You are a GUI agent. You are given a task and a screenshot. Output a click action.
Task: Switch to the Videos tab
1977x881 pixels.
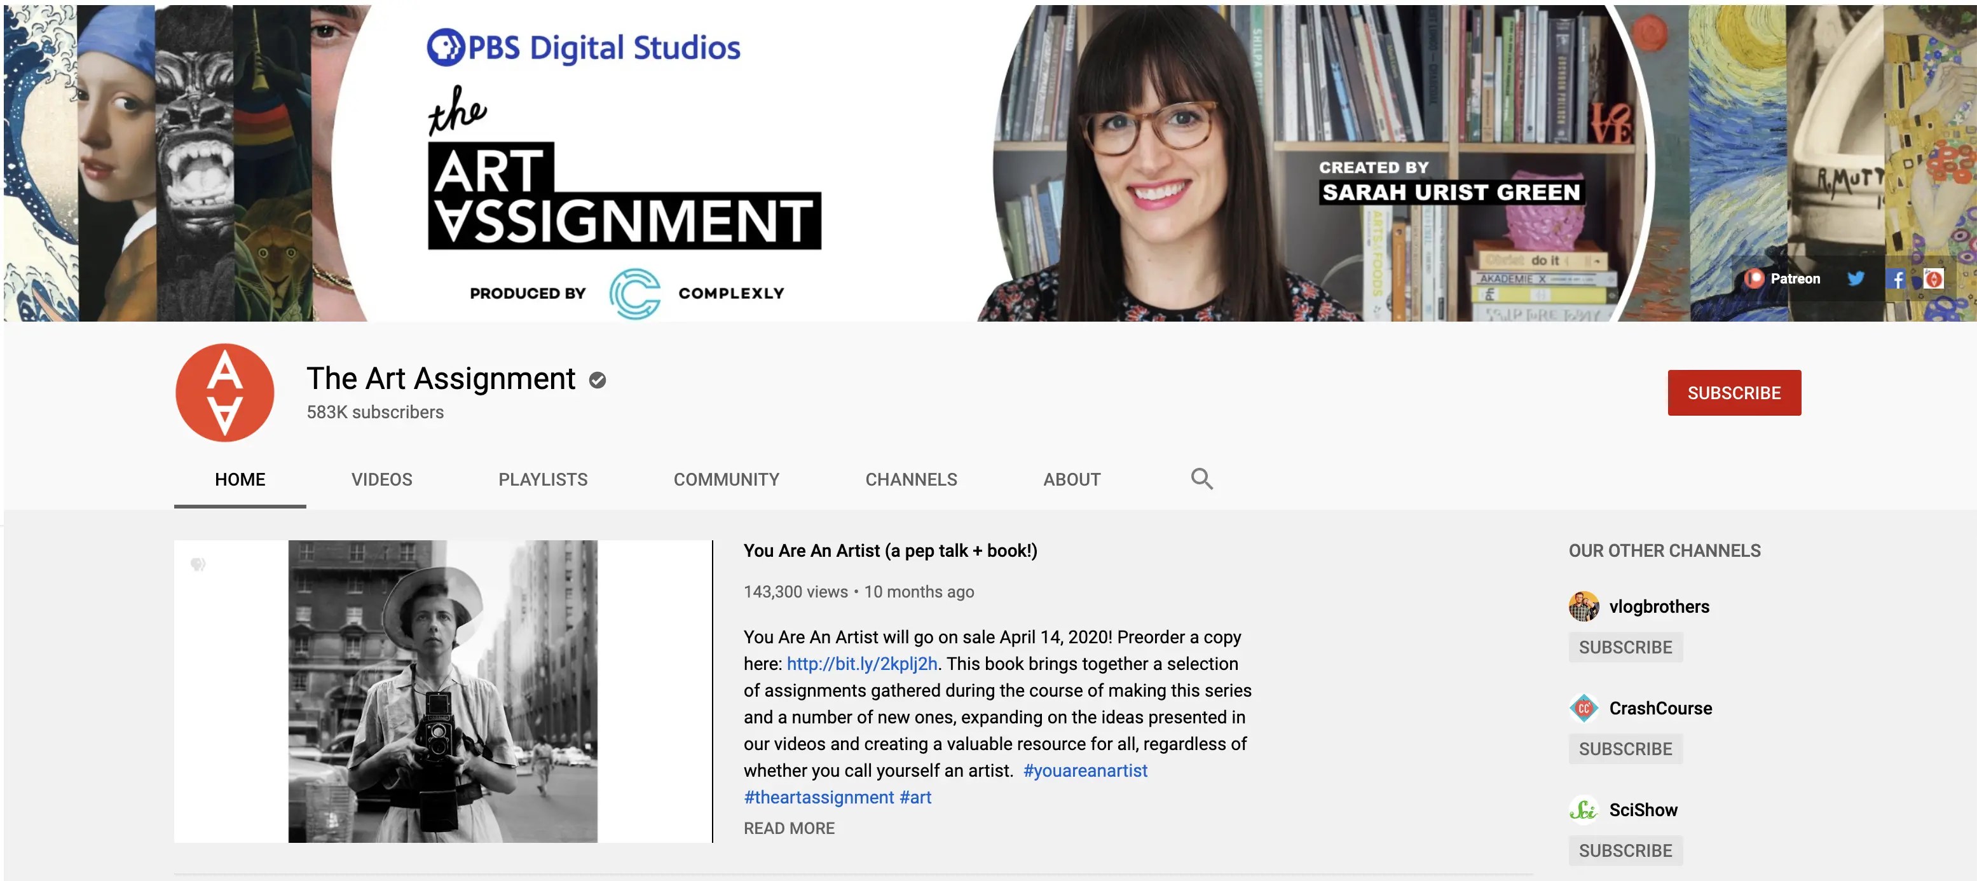[x=381, y=480]
